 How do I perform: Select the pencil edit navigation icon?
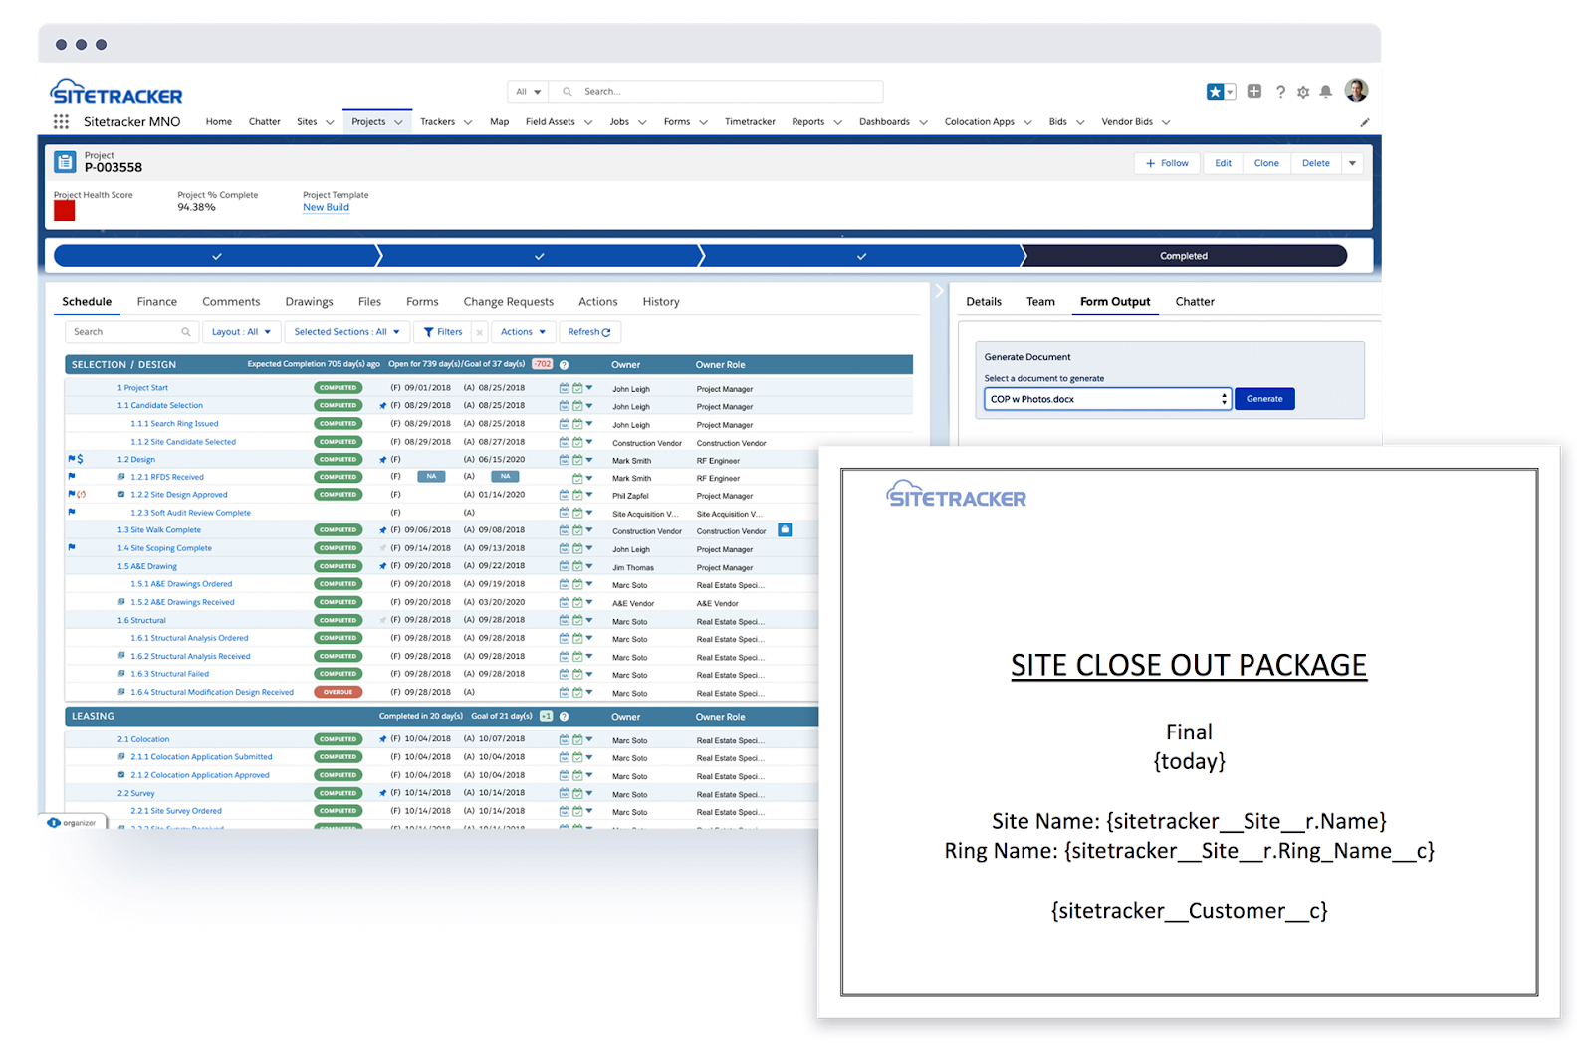pos(1365,122)
